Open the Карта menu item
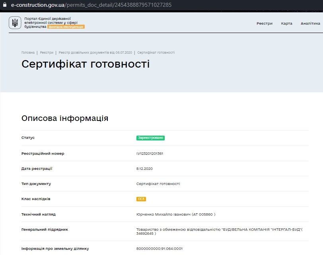 click(286, 23)
